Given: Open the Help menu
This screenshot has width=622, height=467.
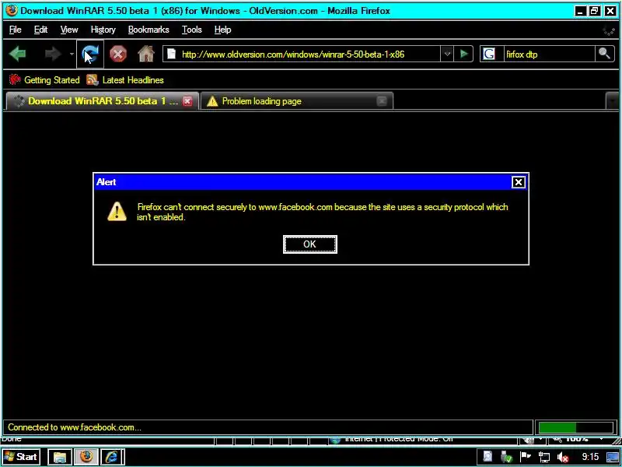Looking at the screenshot, I should pyautogui.click(x=222, y=30).
